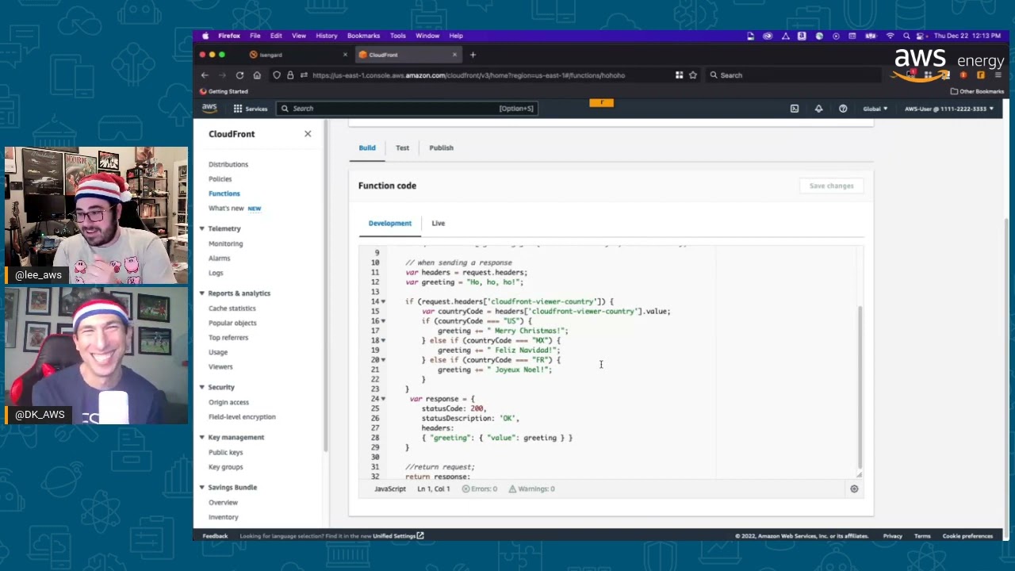Open new Firefox tab with plus
Viewport: 1015px width, 571px height.
point(473,55)
